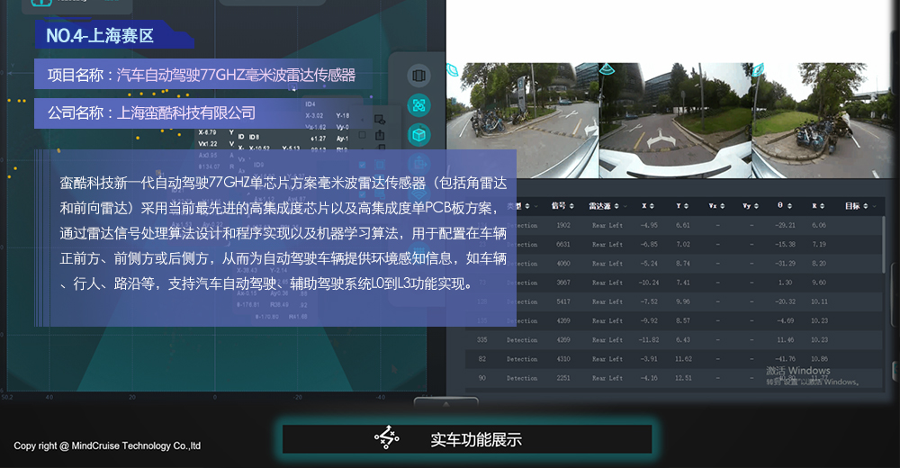Screen dimensions: 900x468
Task: Select the table row with signal 3667
Action: click(x=674, y=283)
